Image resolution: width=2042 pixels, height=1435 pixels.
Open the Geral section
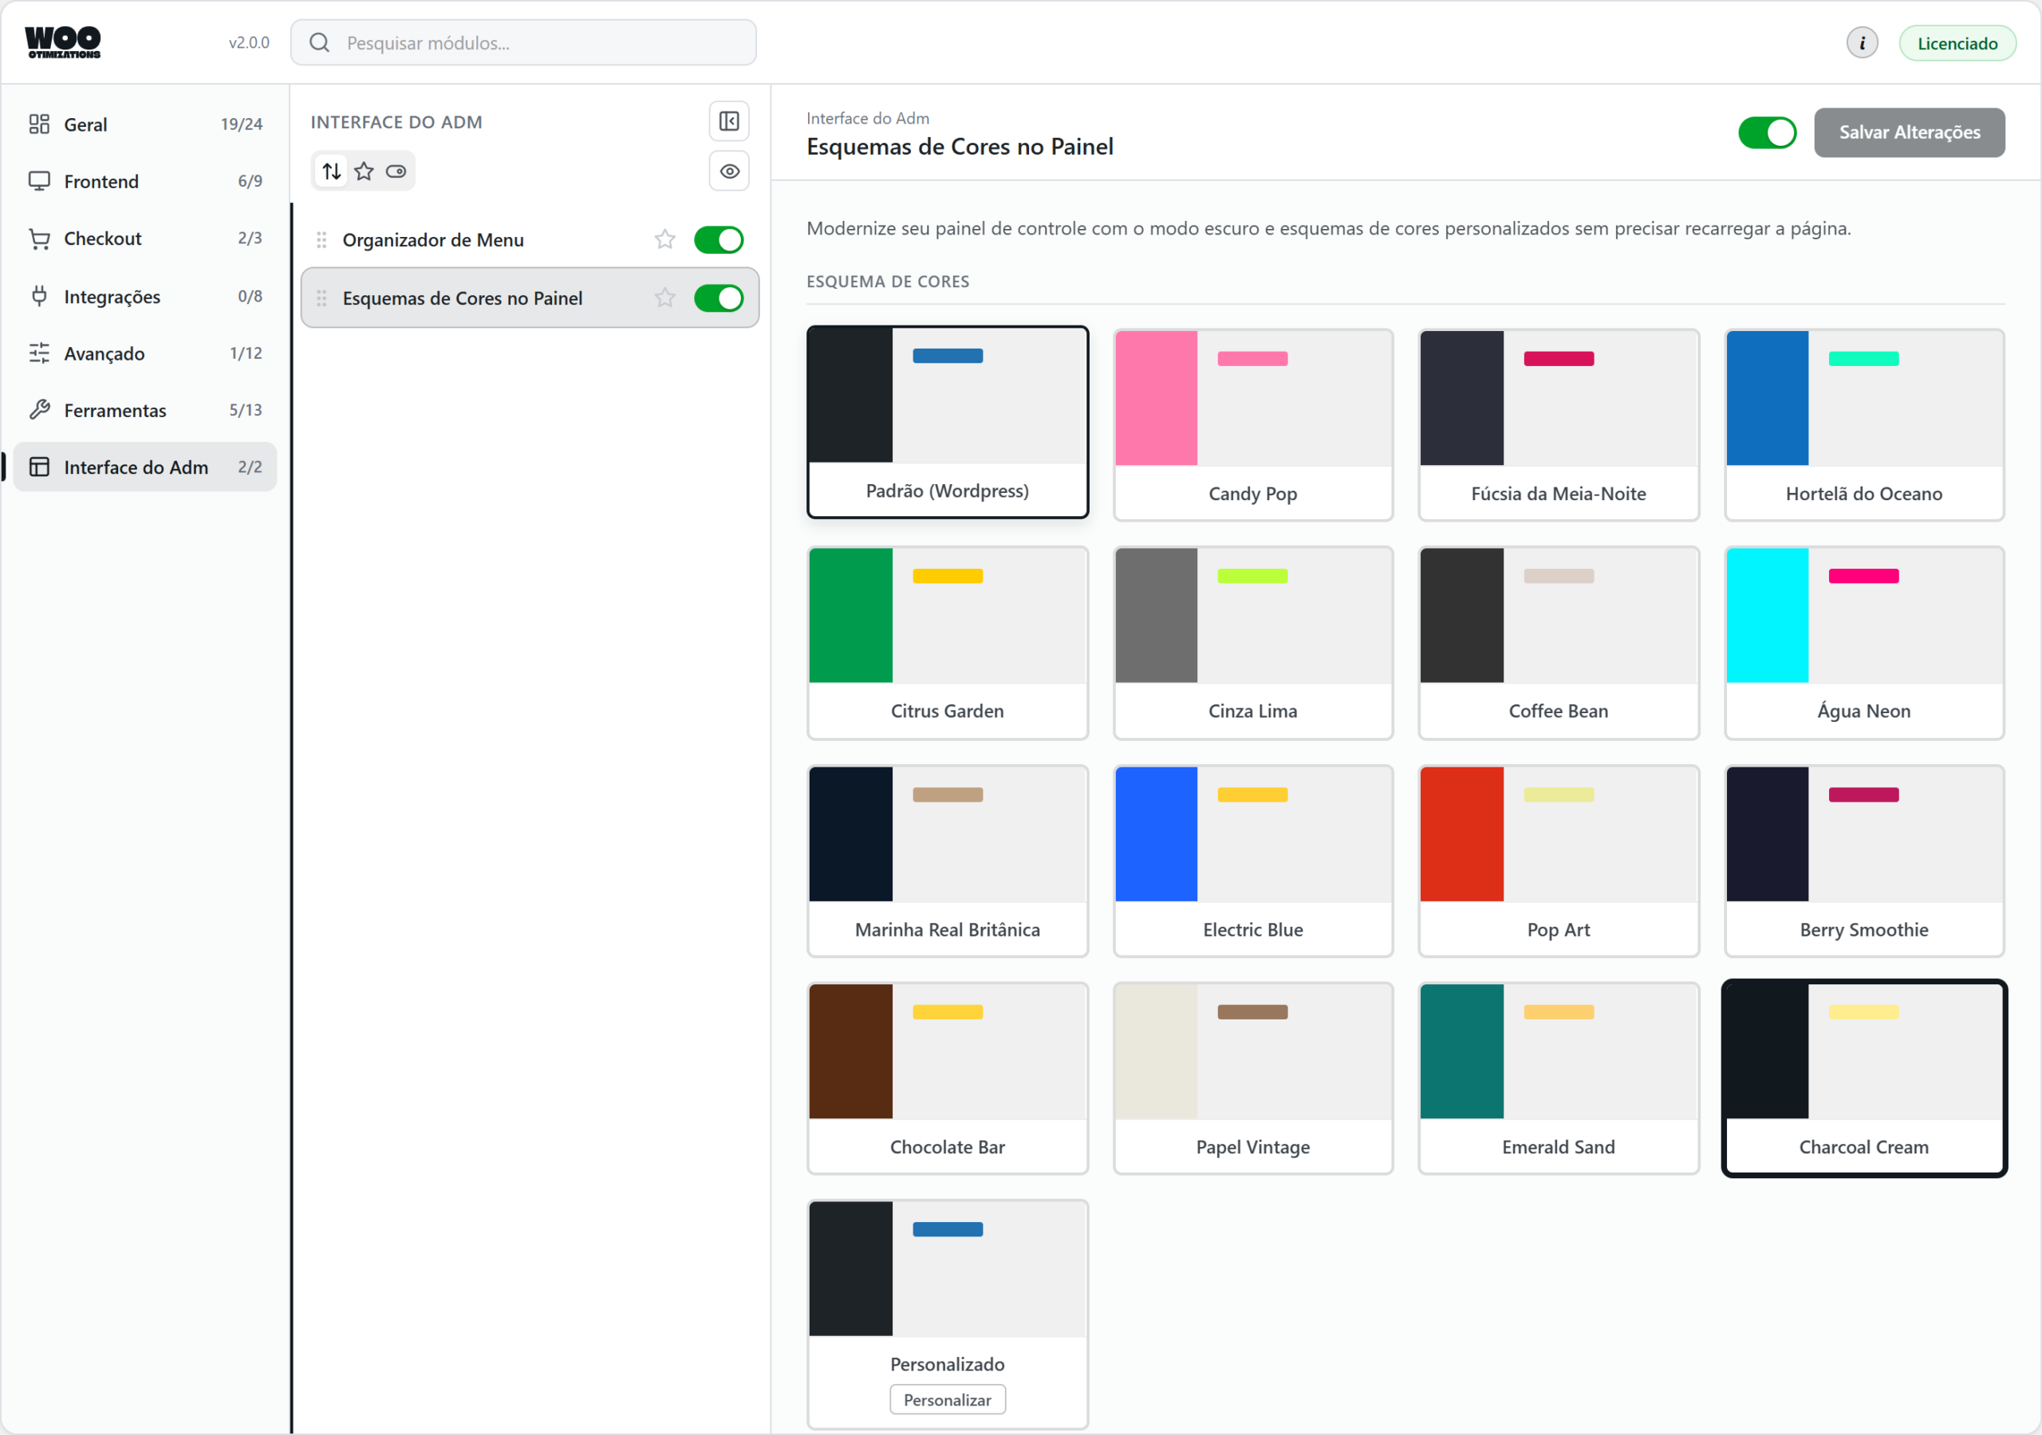click(145, 124)
